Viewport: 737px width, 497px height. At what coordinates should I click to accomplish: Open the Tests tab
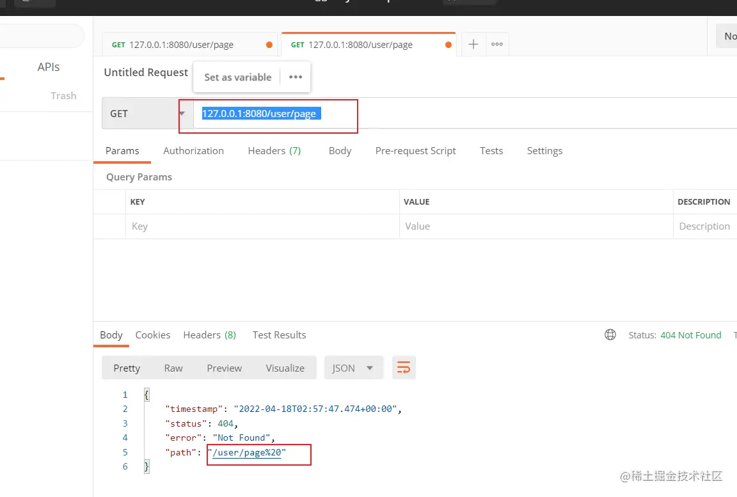pyautogui.click(x=491, y=151)
